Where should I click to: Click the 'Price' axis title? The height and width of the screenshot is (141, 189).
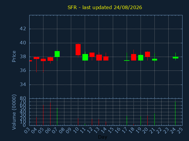pyautogui.click(x=14, y=56)
